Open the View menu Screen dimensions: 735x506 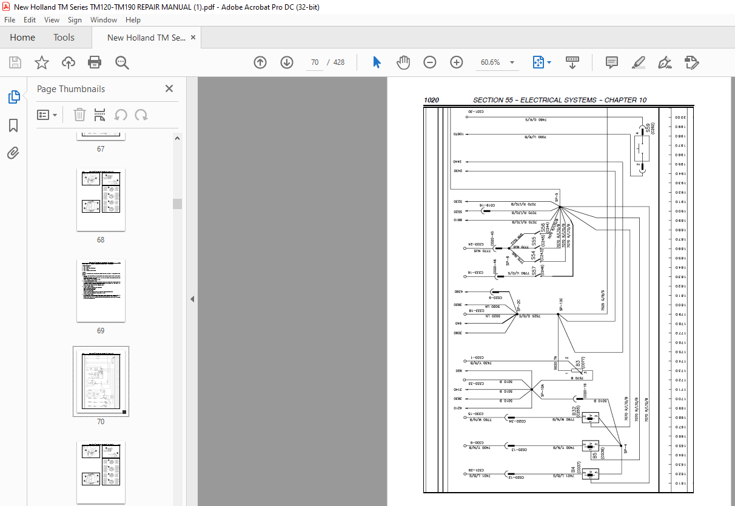click(52, 20)
